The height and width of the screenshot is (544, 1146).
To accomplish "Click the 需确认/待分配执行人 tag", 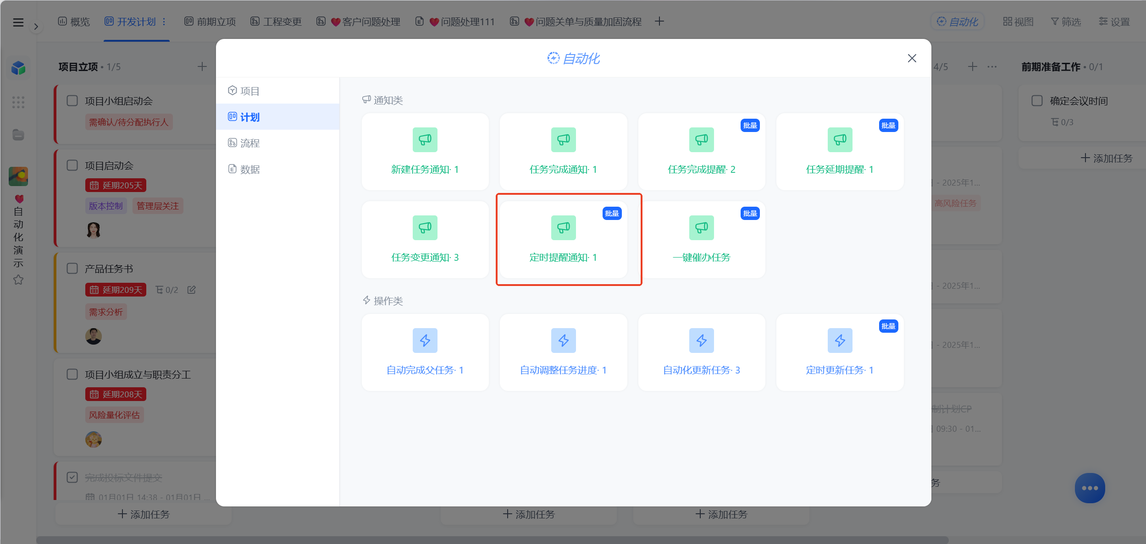I will tap(129, 122).
